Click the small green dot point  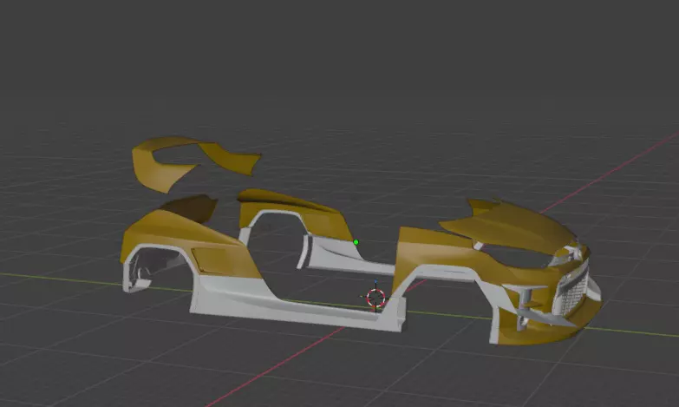356,242
